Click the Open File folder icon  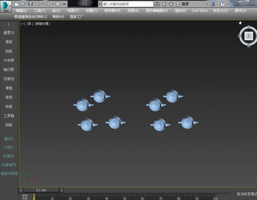click(24, 4)
